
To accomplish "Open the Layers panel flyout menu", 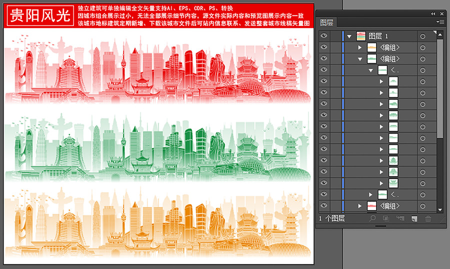I will coord(440,22).
